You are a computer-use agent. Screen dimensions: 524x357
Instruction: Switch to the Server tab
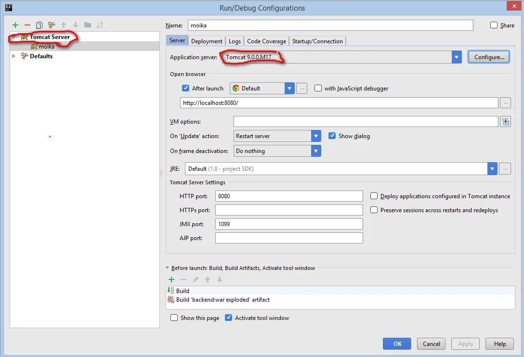pos(177,40)
